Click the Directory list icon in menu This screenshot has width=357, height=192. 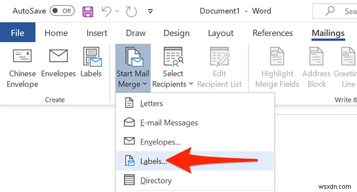[x=129, y=180]
